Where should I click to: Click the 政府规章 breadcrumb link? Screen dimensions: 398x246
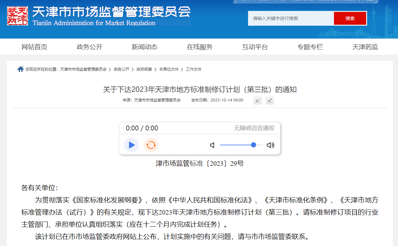tap(144, 69)
